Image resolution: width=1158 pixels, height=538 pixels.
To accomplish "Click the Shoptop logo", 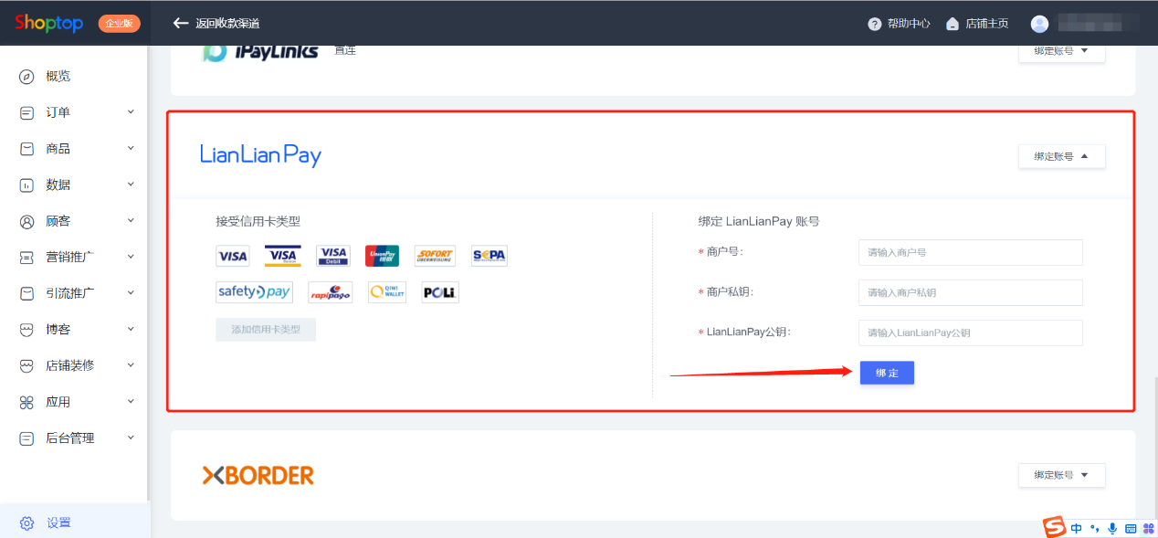I will (48, 23).
